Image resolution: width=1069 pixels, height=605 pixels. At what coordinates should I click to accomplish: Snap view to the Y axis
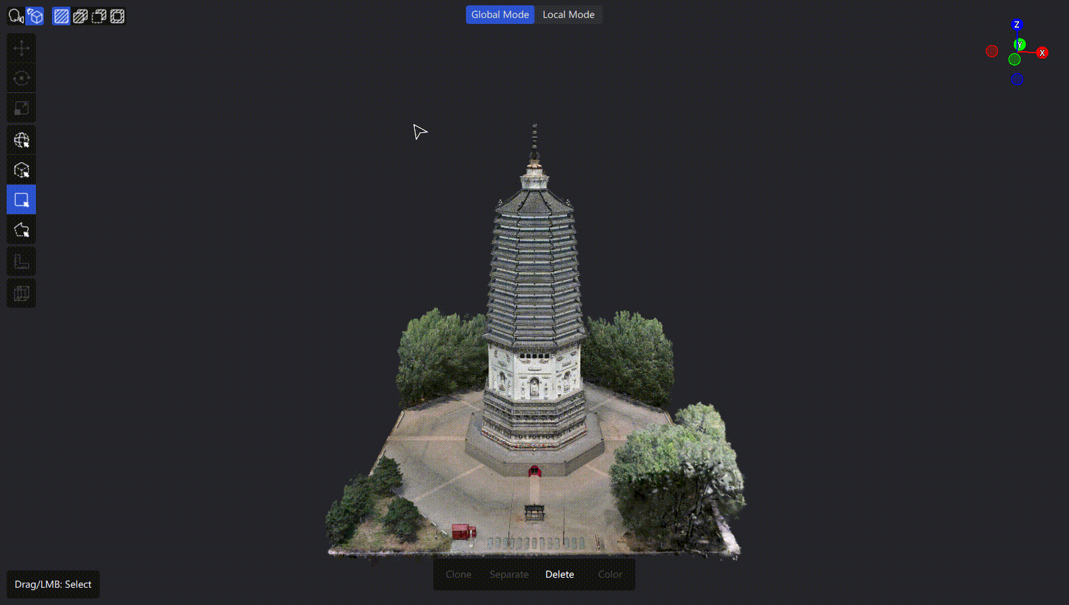coord(1020,45)
